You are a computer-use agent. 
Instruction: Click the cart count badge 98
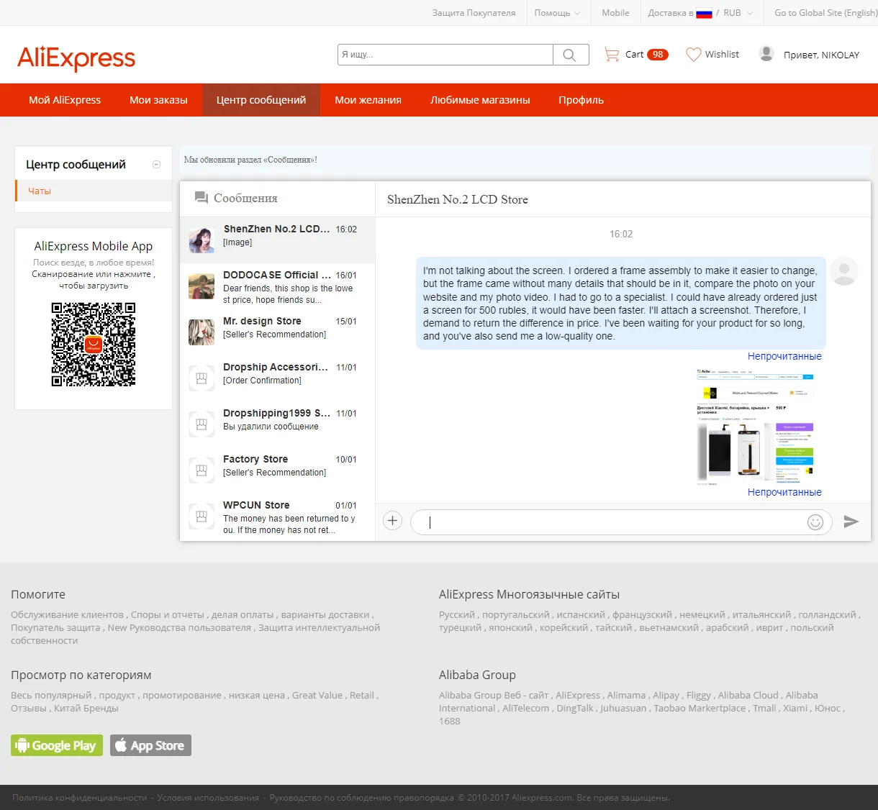point(658,55)
